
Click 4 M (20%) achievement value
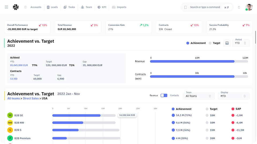[182, 138]
